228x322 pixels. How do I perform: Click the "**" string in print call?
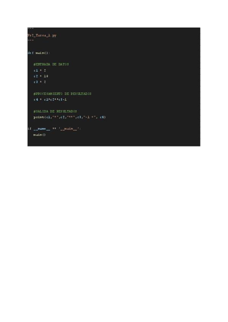(71, 117)
